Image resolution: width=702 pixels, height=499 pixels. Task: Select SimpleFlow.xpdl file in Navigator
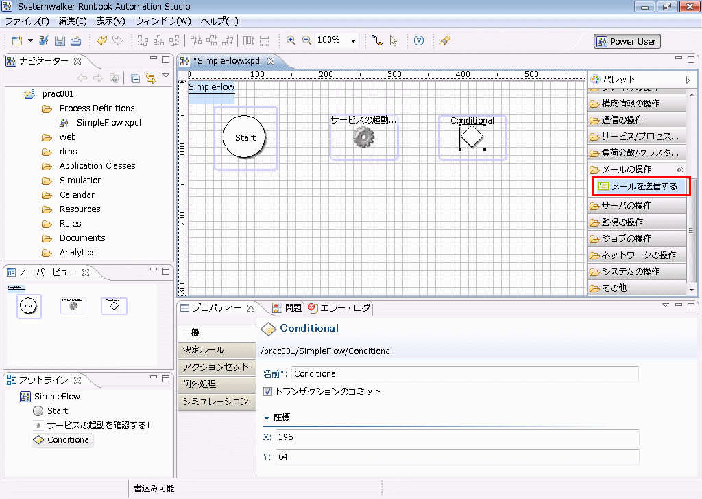point(109,123)
